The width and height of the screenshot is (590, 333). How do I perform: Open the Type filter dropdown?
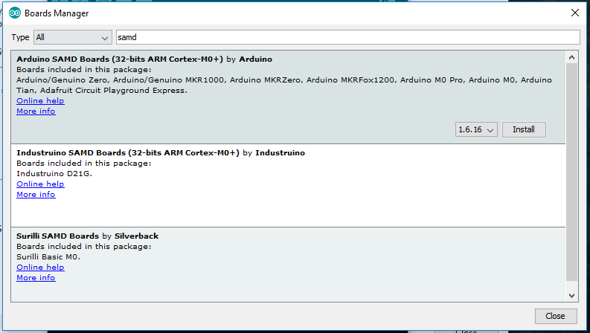coord(73,37)
